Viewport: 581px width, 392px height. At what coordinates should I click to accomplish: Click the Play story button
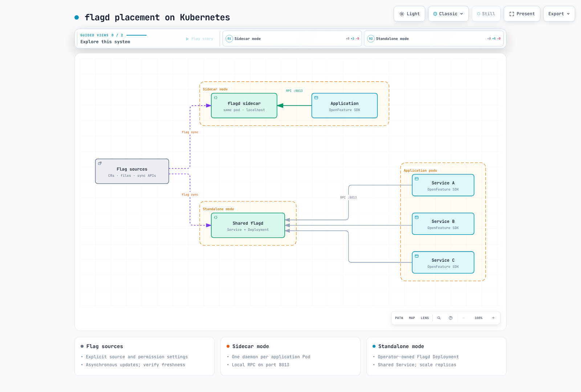click(200, 39)
